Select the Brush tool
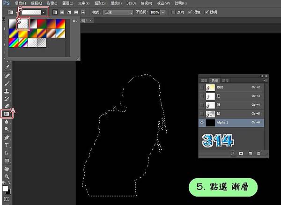281x205 pixels. pos(7,83)
